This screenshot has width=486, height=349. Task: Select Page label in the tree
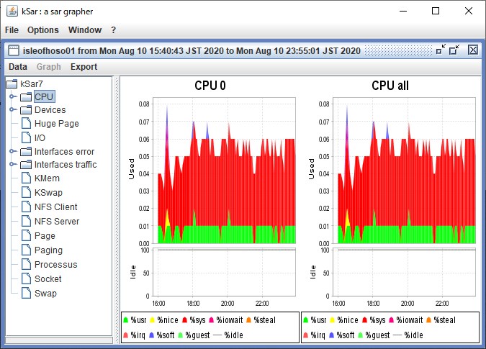click(45, 235)
